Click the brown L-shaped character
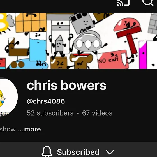 coord(17,47)
